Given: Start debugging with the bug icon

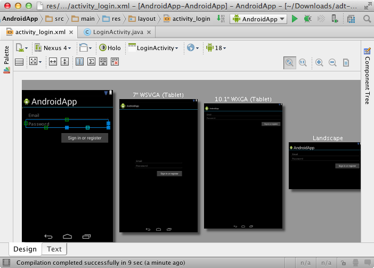Looking at the screenshot, I should tap(307, 19).
